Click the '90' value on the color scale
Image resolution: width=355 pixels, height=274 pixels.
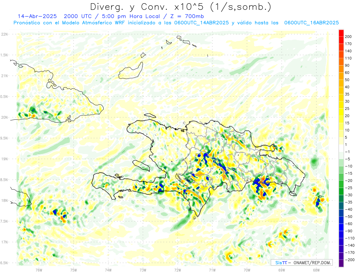(x=347, y=66)
